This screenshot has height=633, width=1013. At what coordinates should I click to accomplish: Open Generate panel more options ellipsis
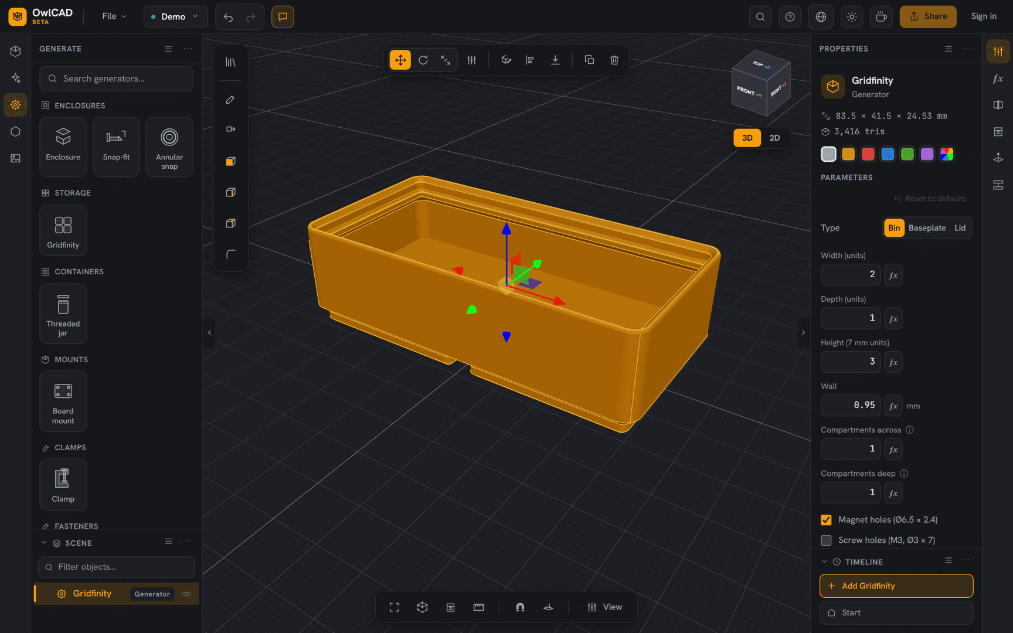(188, 49)
